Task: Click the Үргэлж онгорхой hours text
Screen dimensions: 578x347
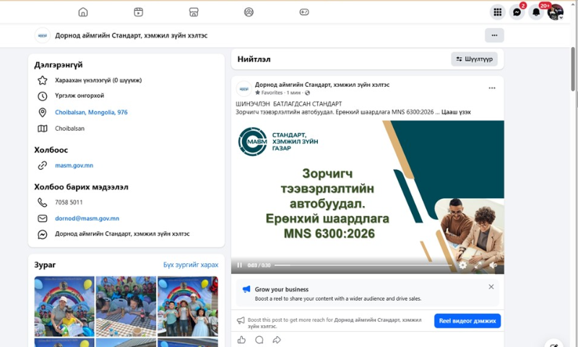Action: (x=79, y=95)
